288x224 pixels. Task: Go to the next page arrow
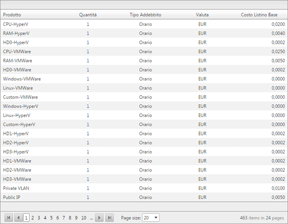(100, 218)
